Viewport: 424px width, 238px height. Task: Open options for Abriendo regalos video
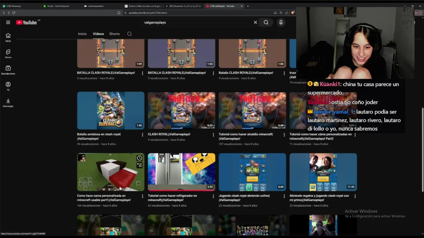[355, 196]
